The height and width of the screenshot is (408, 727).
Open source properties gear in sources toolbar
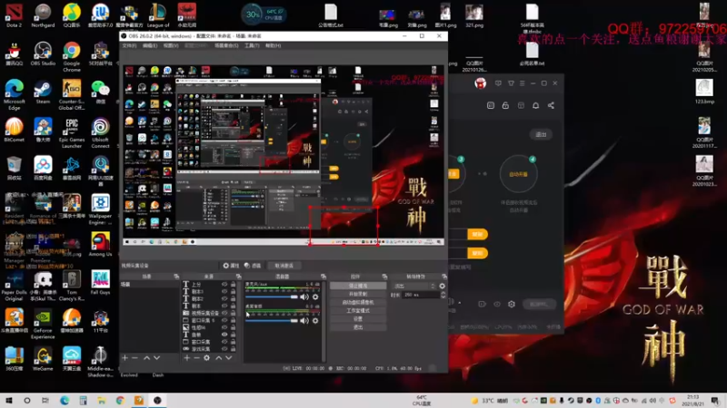pyautogui.click(x=207, y=358)
